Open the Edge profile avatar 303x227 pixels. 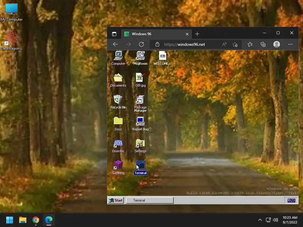(277, 44)
